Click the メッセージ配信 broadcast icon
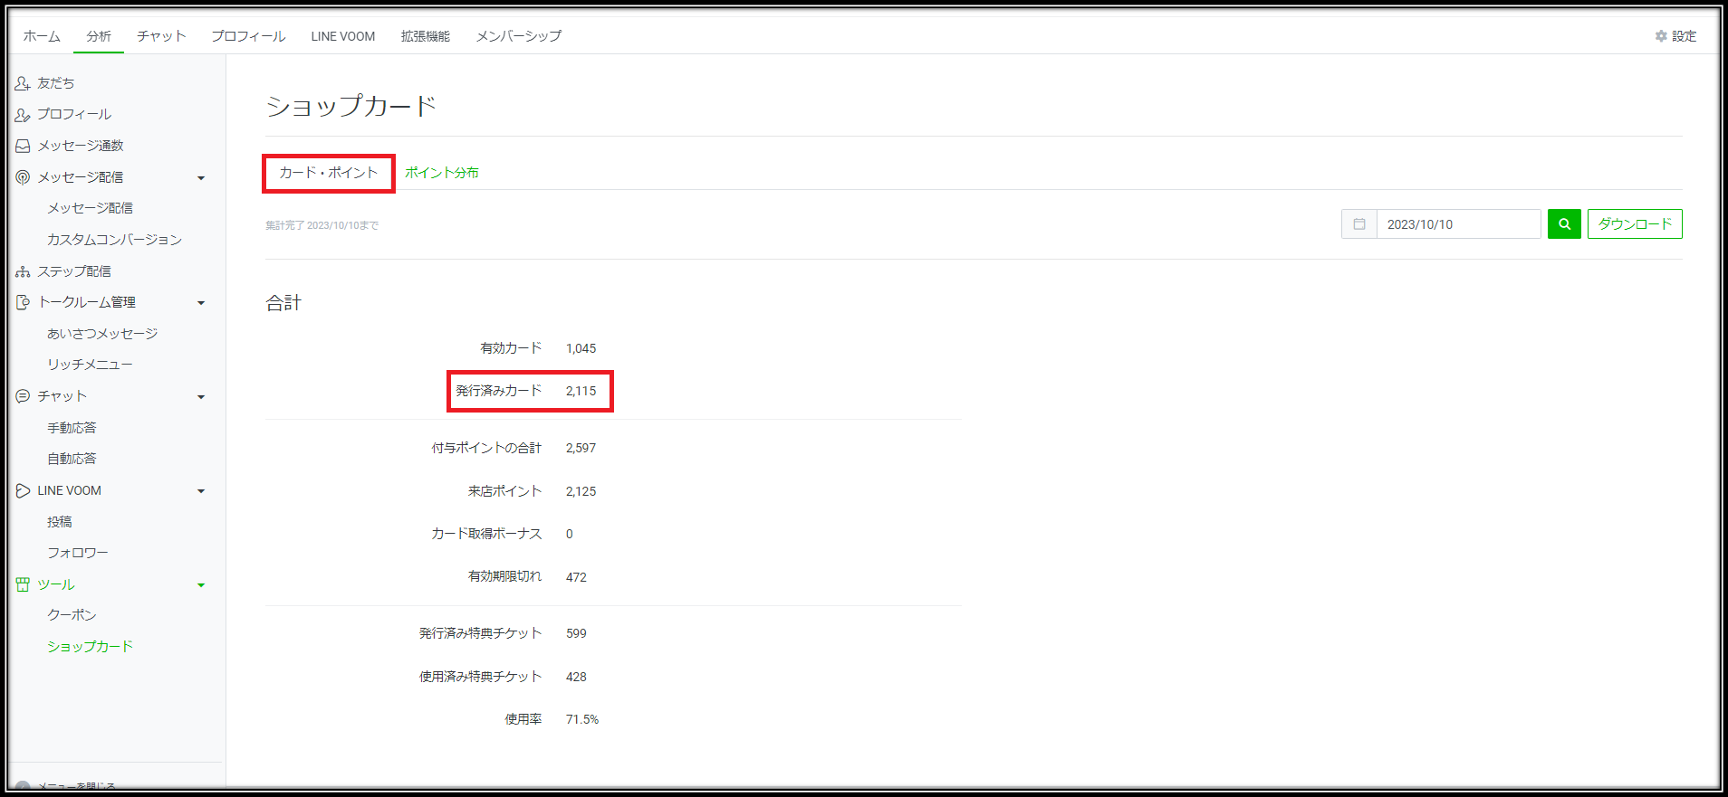This screenshot has height=797, width=1728. [23, 177]
